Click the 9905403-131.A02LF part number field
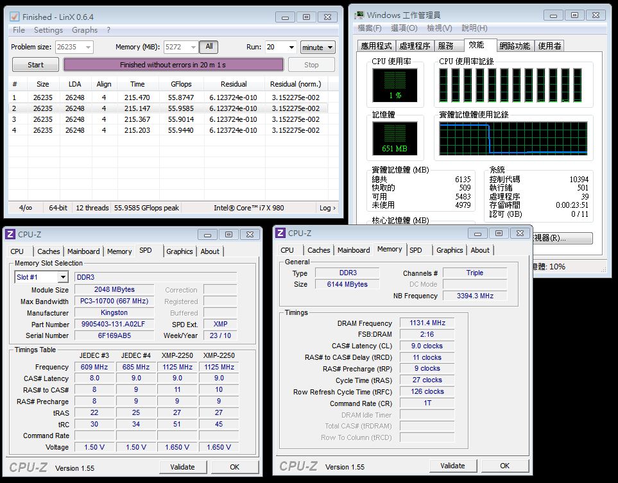Viewport: 618px width, 483px height. click(114, 324)
